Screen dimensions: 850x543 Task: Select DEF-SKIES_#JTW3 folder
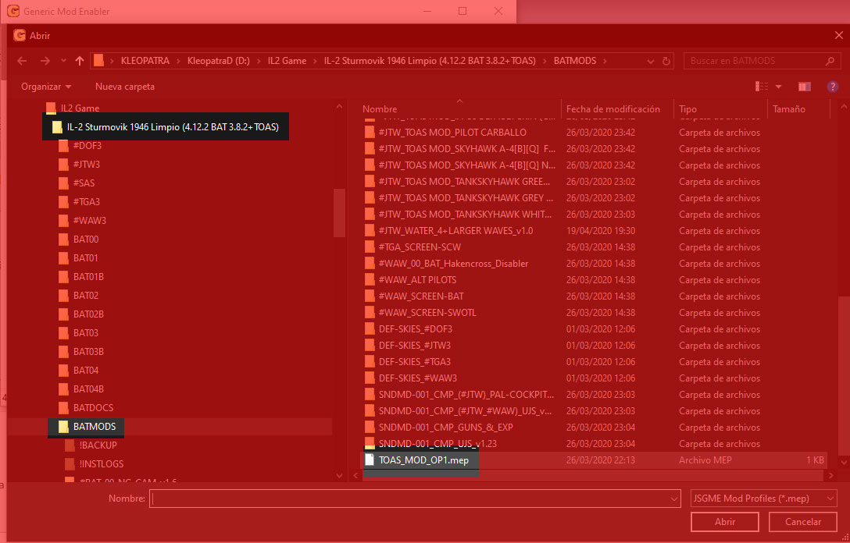(x=414, y=346)
